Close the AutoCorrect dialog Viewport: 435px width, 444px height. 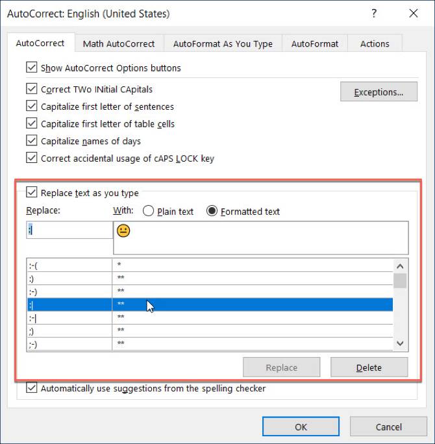click(414, 13)
